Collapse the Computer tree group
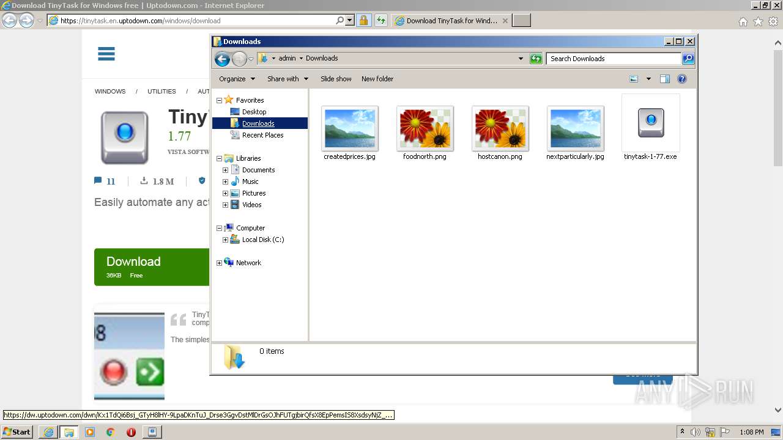The image size is (783, 440). coord(219,228)
